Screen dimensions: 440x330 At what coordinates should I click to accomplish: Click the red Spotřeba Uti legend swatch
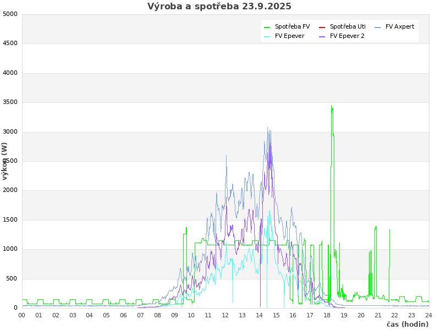(x=322, y=27)
